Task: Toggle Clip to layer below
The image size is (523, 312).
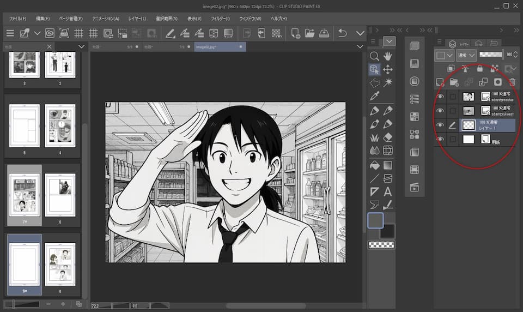Action: (x=451, y=69)
